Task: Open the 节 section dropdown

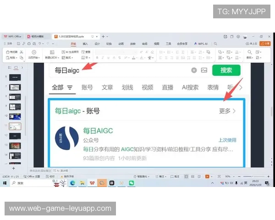Action: (86, 58)
